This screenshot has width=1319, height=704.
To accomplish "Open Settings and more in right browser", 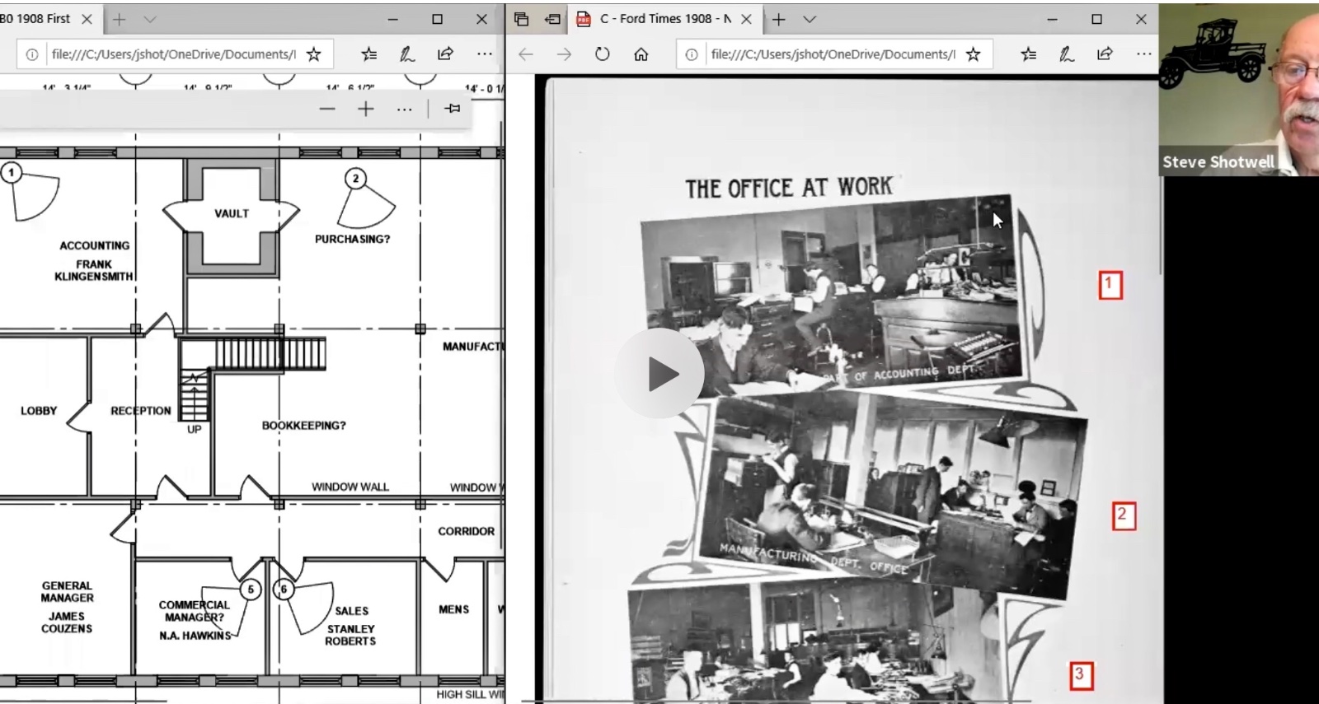I will pos(1143,54).
